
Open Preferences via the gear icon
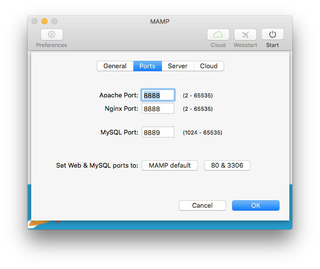52,35
